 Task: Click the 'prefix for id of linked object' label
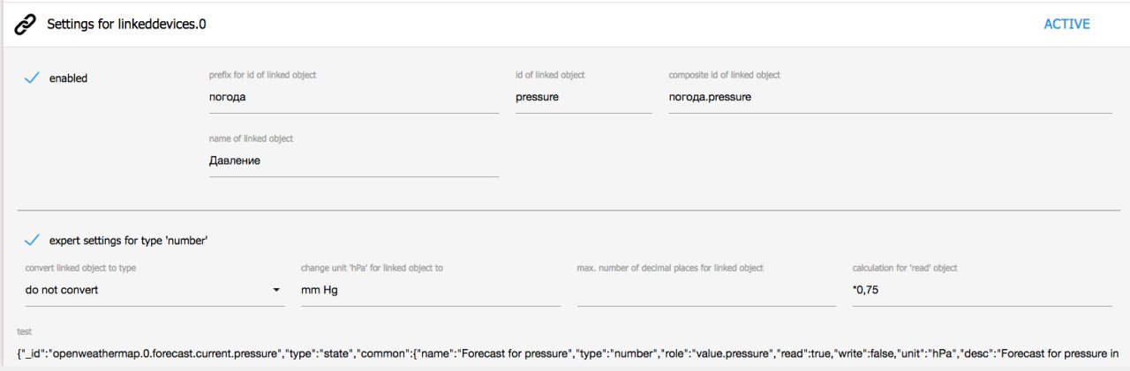click(262, 75)
